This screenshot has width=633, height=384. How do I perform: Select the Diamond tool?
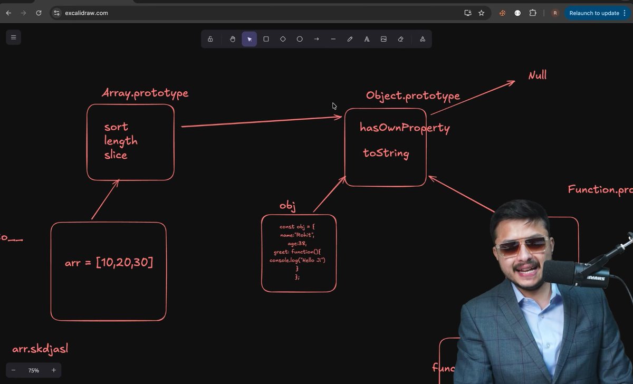283,39
